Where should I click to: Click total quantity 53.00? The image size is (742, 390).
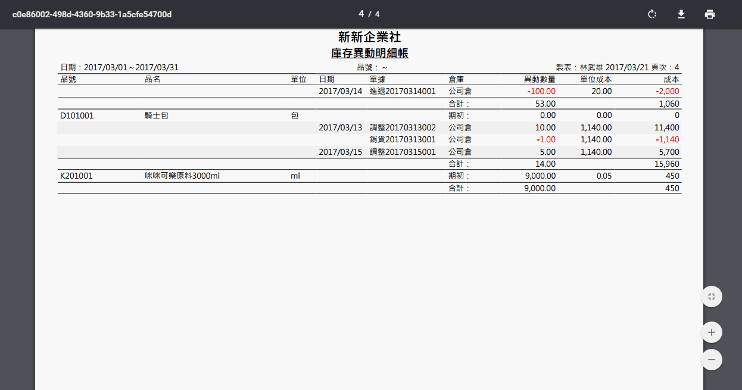(545, 104)
